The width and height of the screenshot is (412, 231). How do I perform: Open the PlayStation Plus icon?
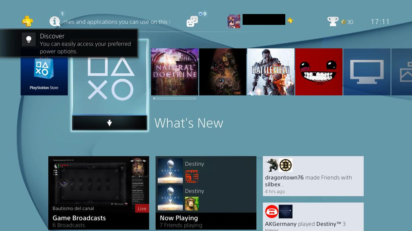point(28,21)
